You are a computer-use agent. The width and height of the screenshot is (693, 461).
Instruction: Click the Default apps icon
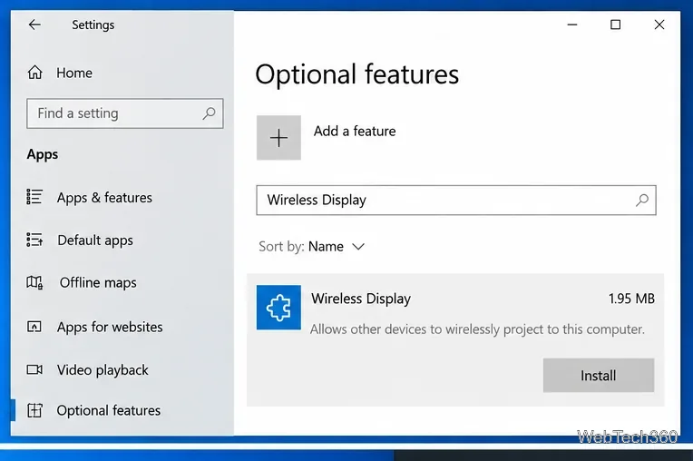(34, 240)
